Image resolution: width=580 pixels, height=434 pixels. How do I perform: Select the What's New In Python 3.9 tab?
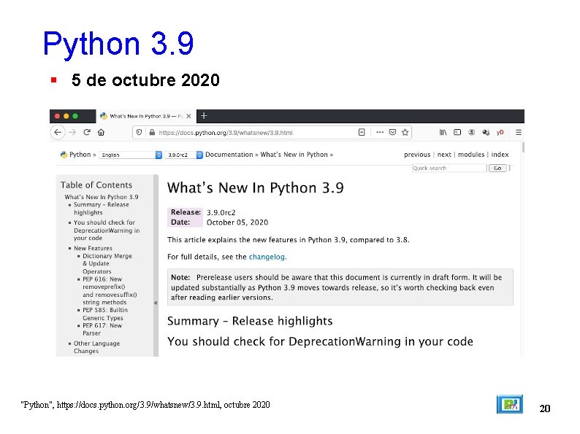click(x=146, y=116)
